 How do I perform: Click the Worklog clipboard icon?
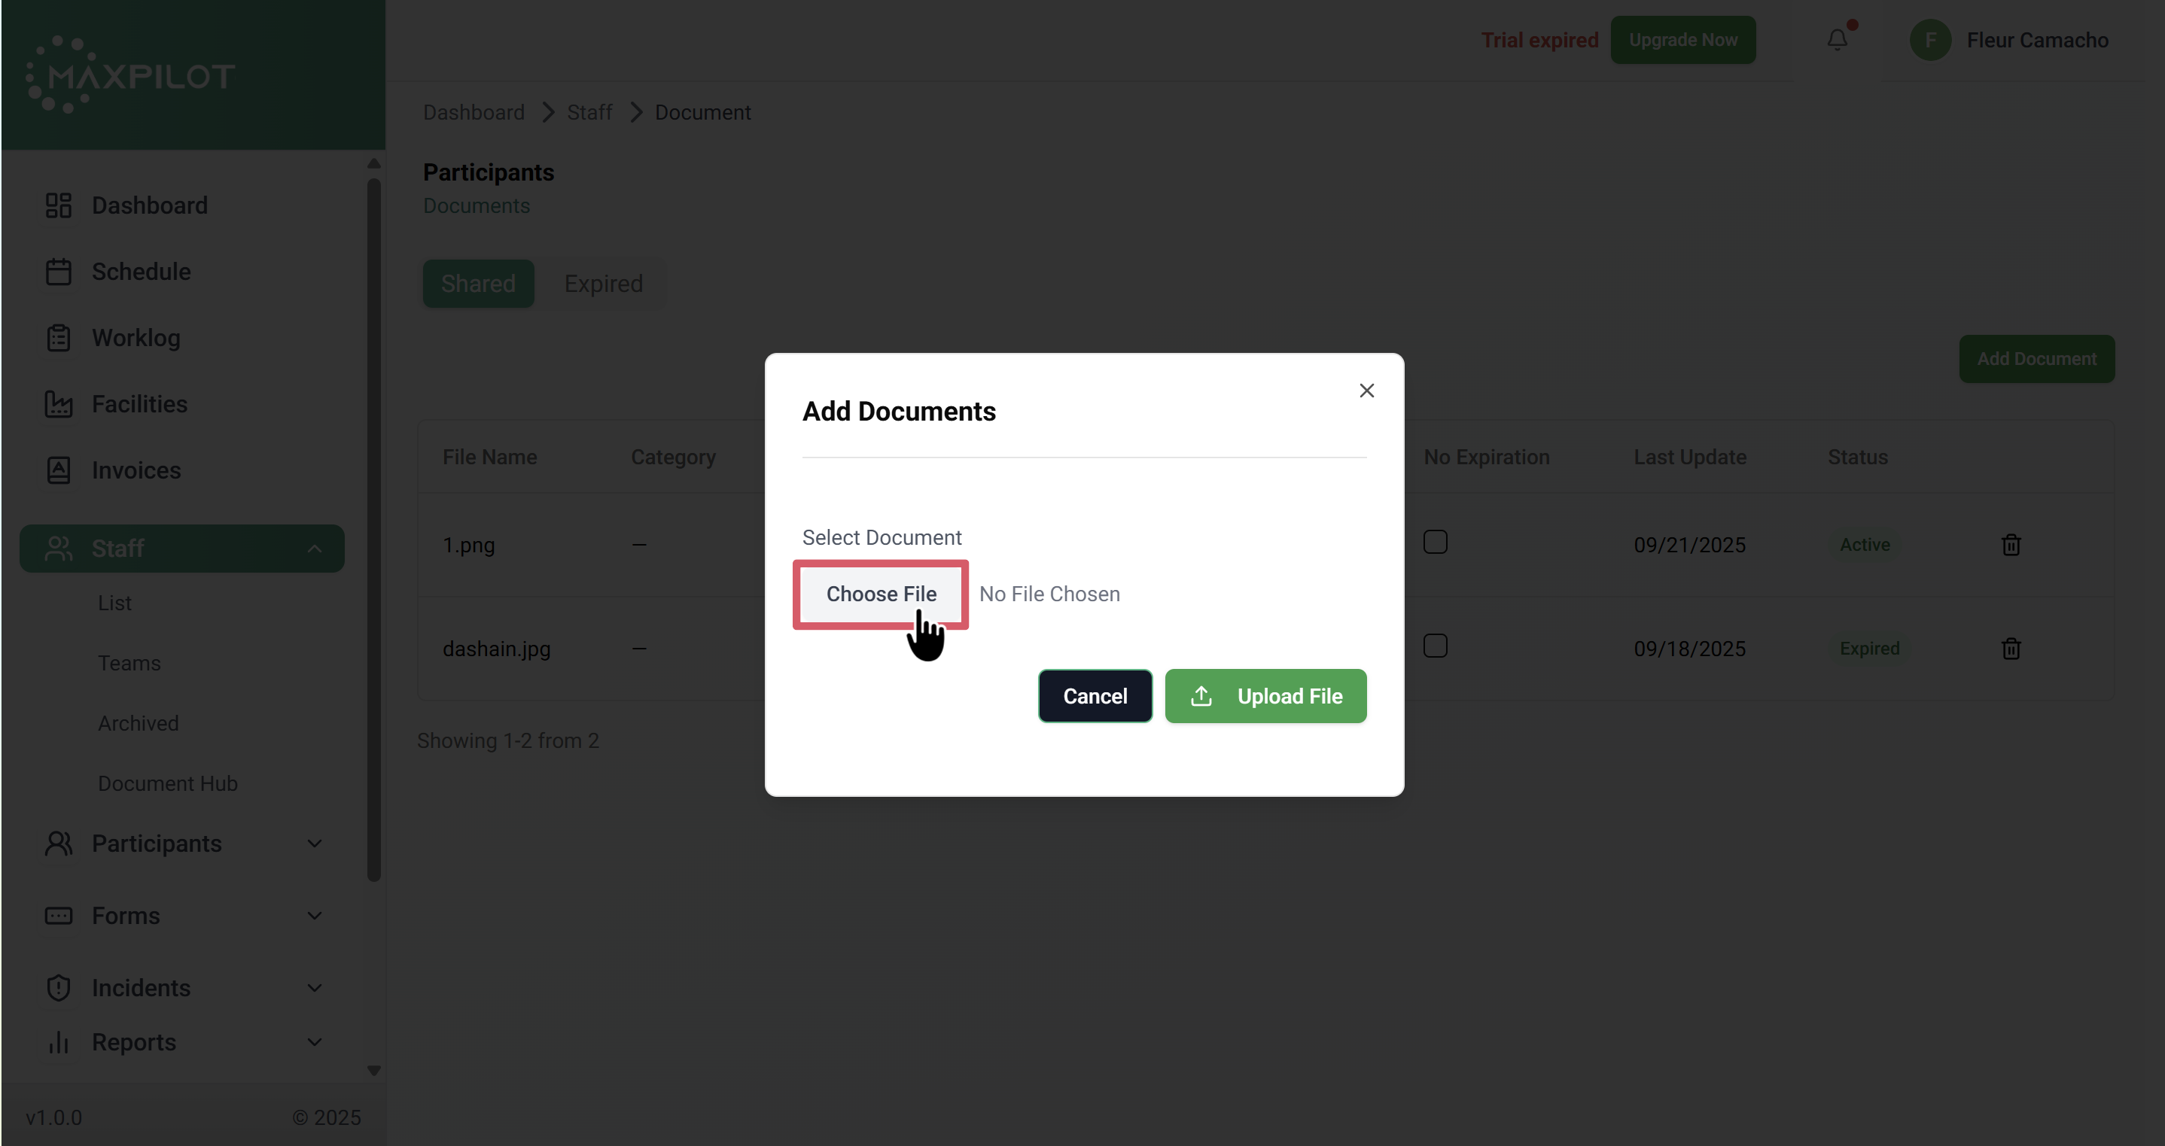(58, 338)
